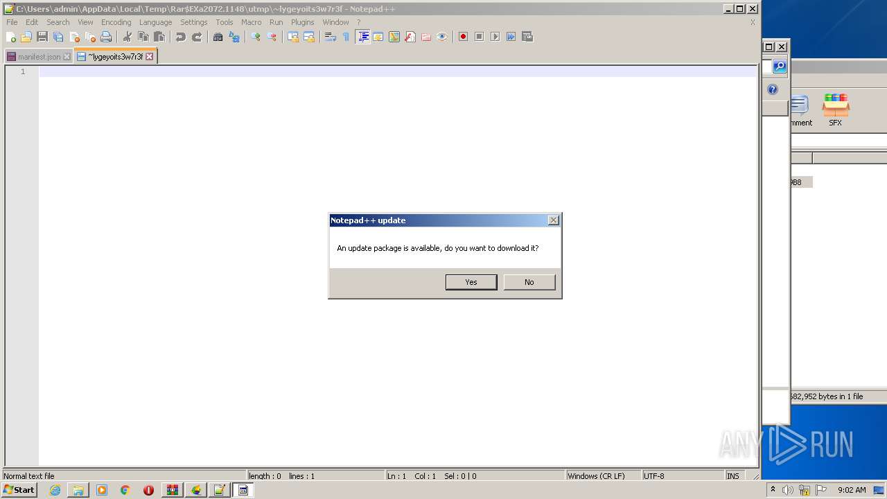Screen dimensions: 887x499
Task: Switch to the manifest.json tab
Action: click(38, 57)
